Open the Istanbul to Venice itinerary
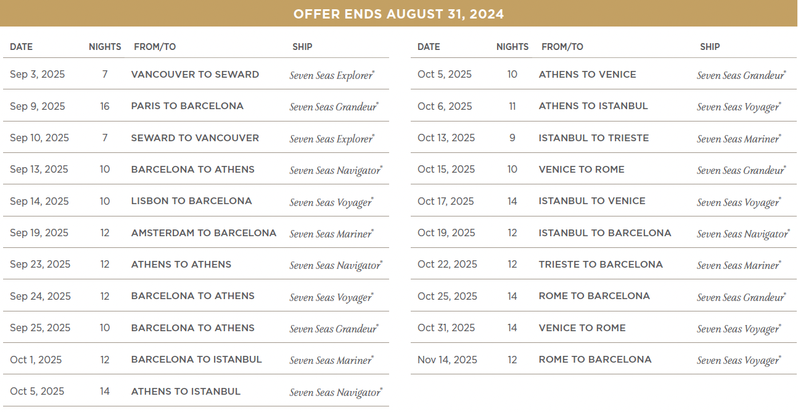Screen dimensions: 798x412 tap(592, 201)
